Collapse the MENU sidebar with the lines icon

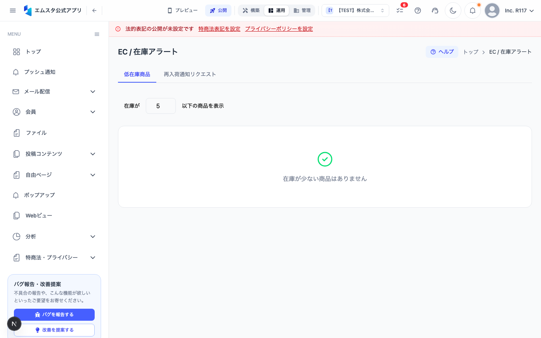tap(97, 34)
